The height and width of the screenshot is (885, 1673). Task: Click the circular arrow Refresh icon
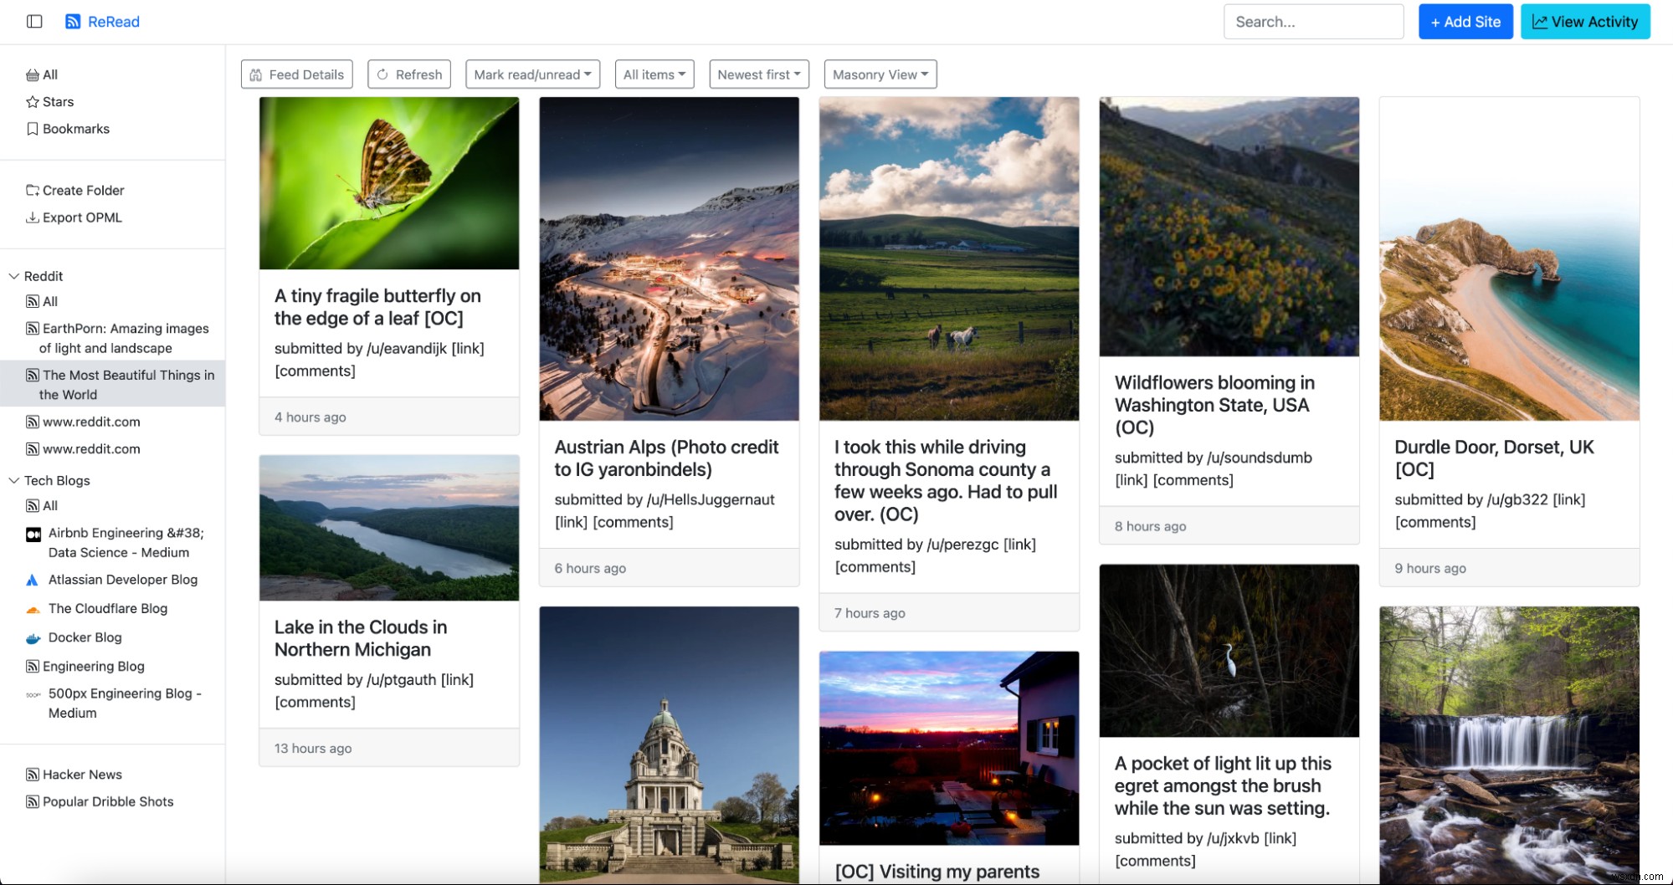[382, 74]
